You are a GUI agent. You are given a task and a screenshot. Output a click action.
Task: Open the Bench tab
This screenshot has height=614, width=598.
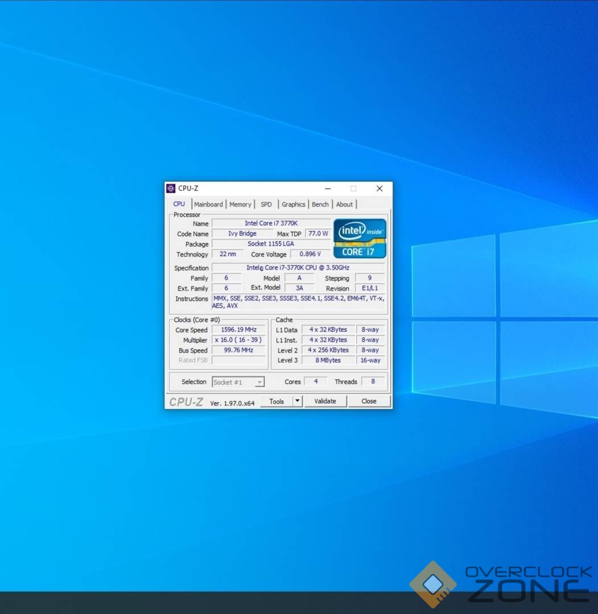pos(320,205)
